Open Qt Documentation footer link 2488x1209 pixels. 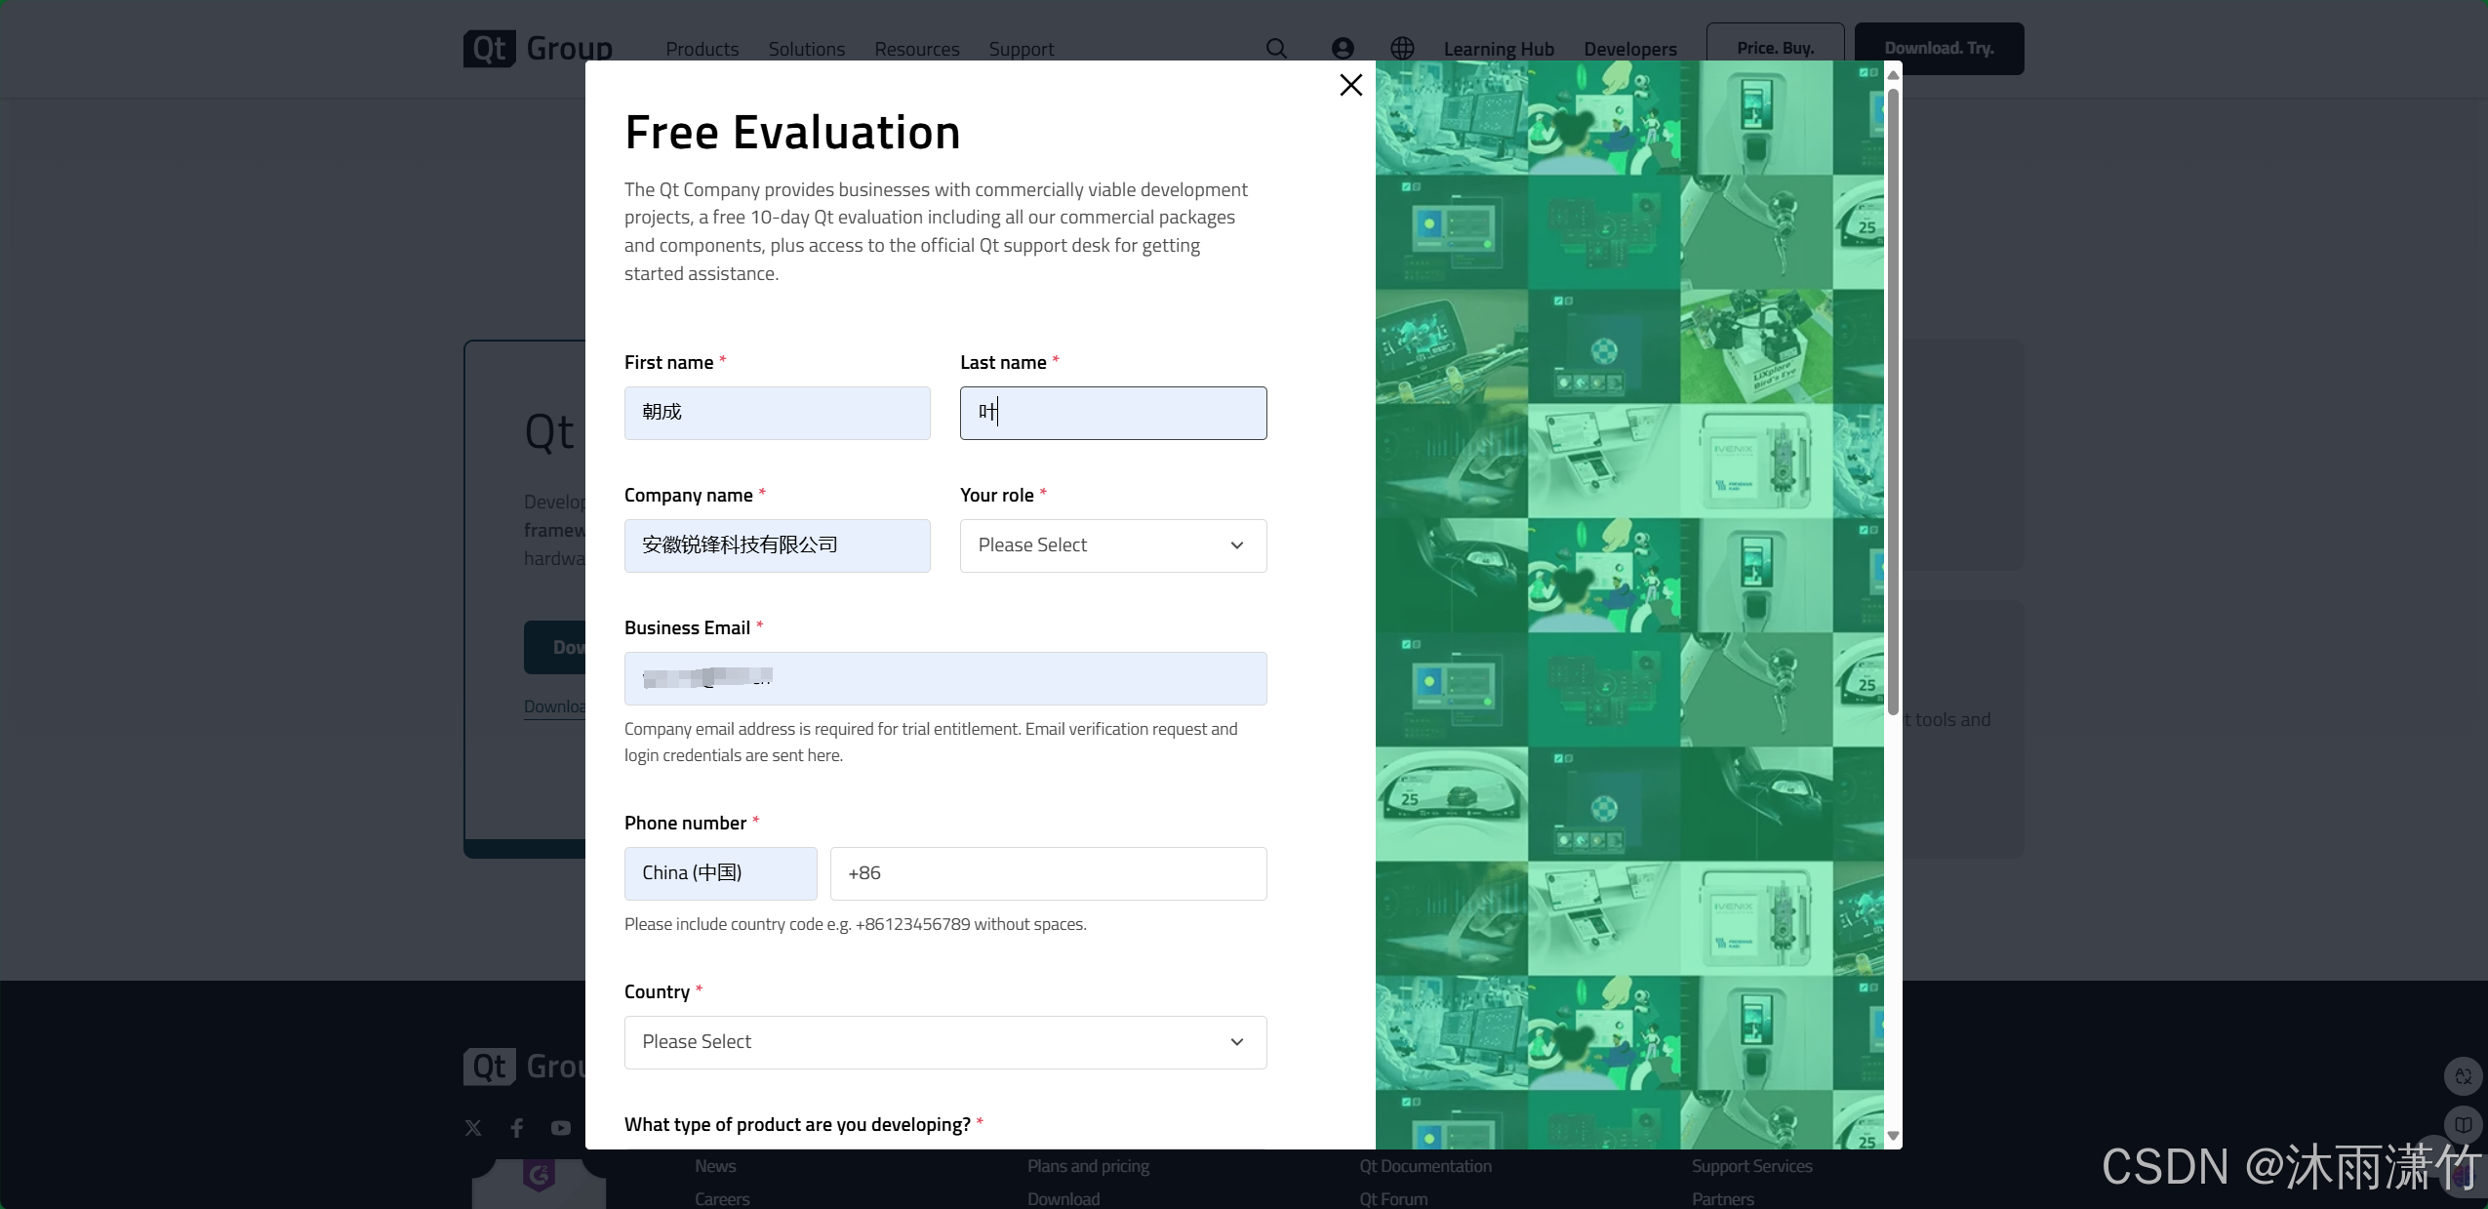coord(1425,1166)
